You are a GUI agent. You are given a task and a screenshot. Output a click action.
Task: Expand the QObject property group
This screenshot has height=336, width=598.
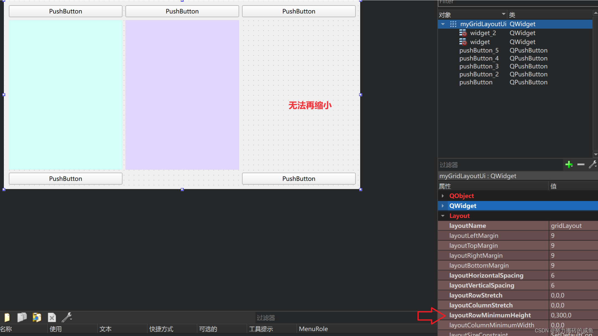point(443,196)
